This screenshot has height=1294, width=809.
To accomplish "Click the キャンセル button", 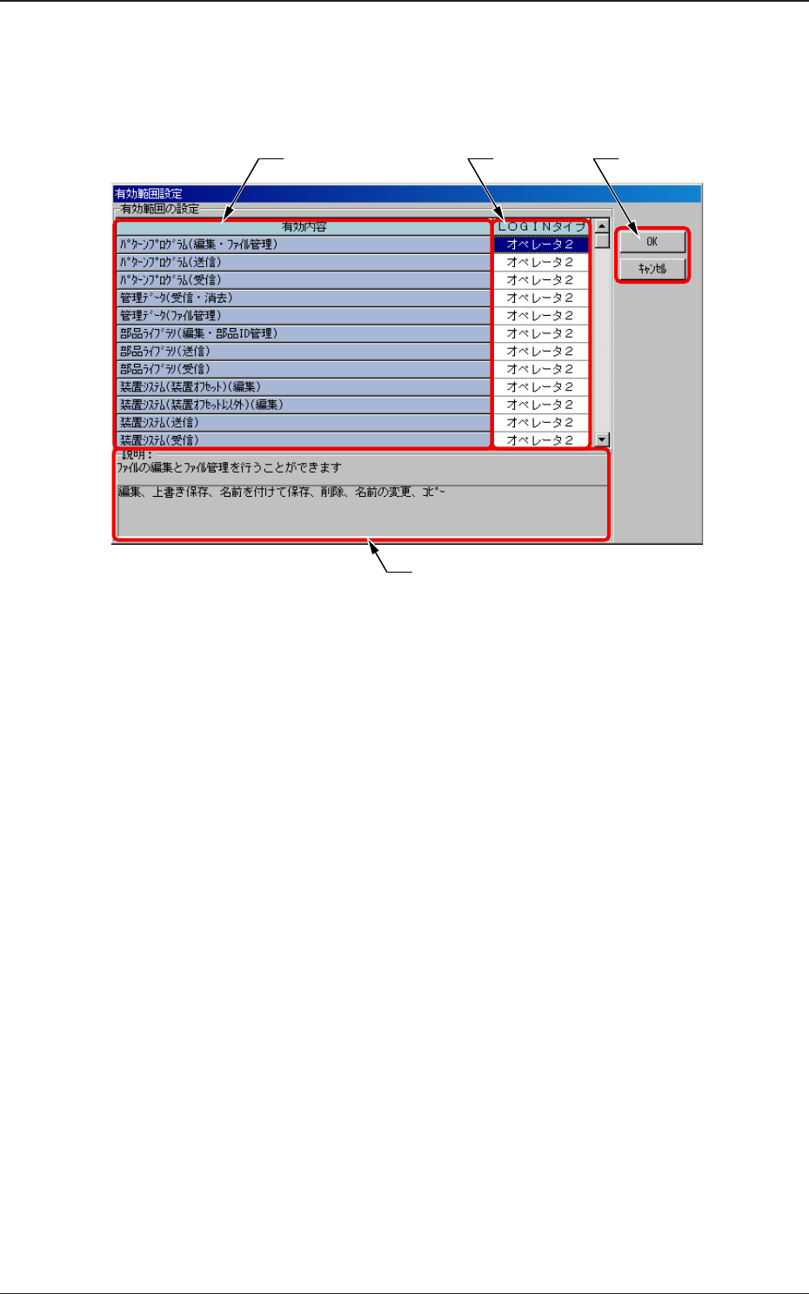I will coord(652,268).
